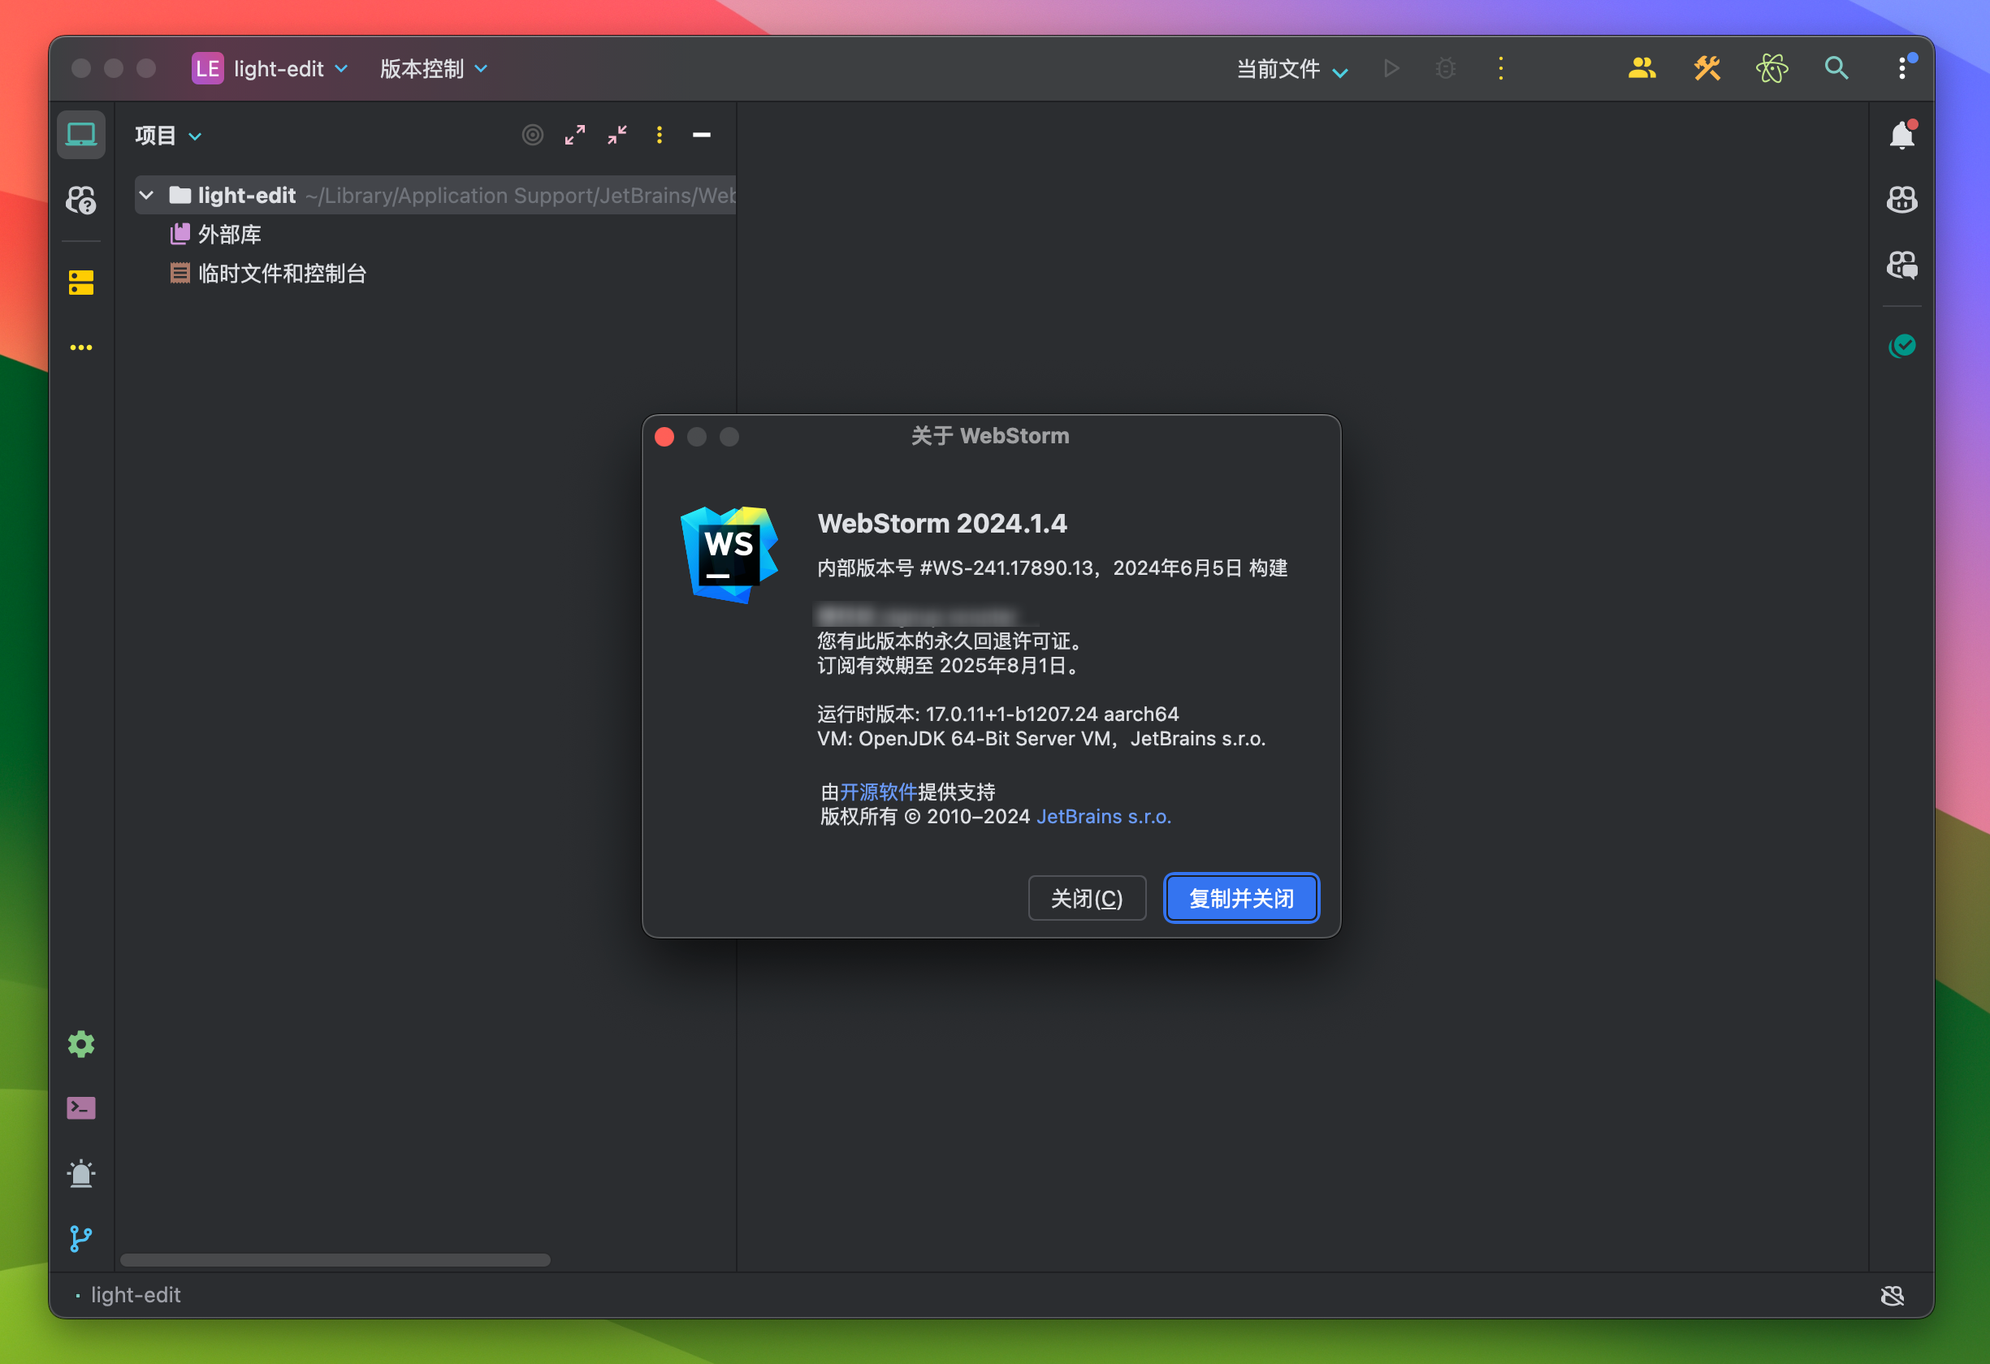Open the yellow Structure tool window icon
The height and width of the screenshot is (1364, 1990).
point(81,283)
